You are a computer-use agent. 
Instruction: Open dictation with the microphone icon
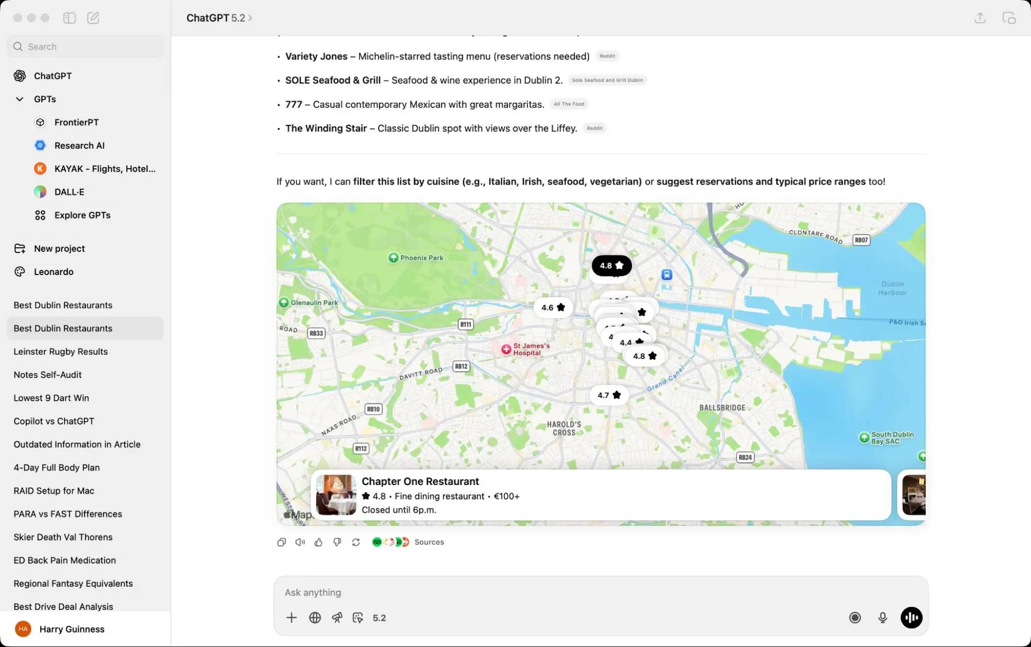882,618
